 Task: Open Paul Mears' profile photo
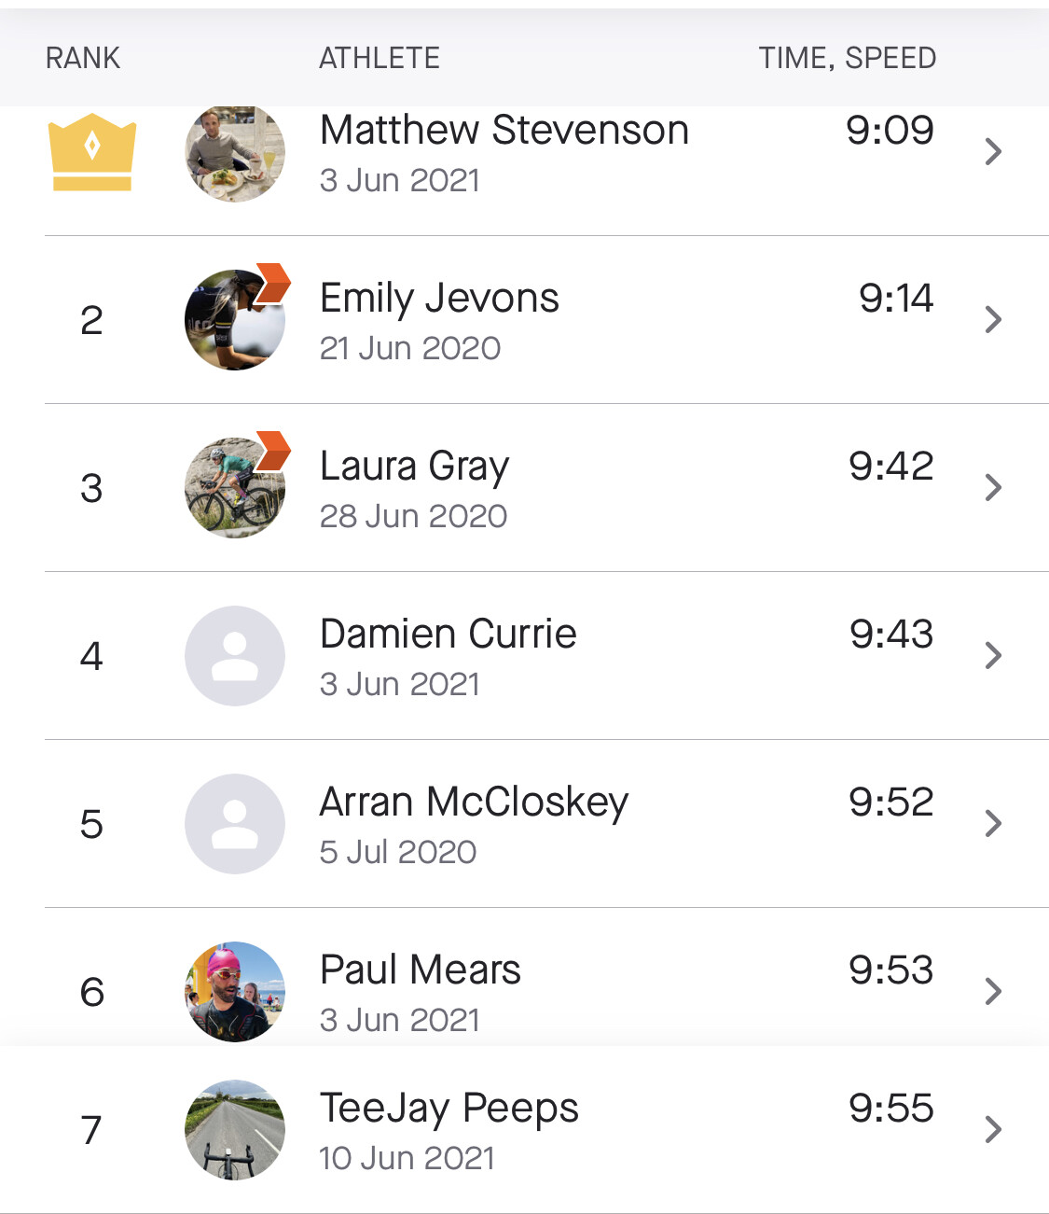point(235,991)
